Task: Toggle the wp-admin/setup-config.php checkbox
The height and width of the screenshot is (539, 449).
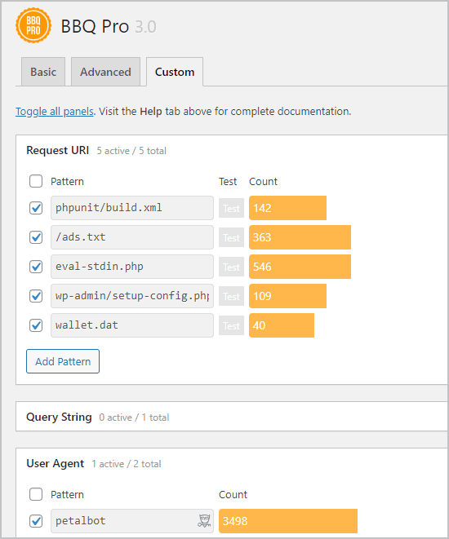Action: (36, 296)
